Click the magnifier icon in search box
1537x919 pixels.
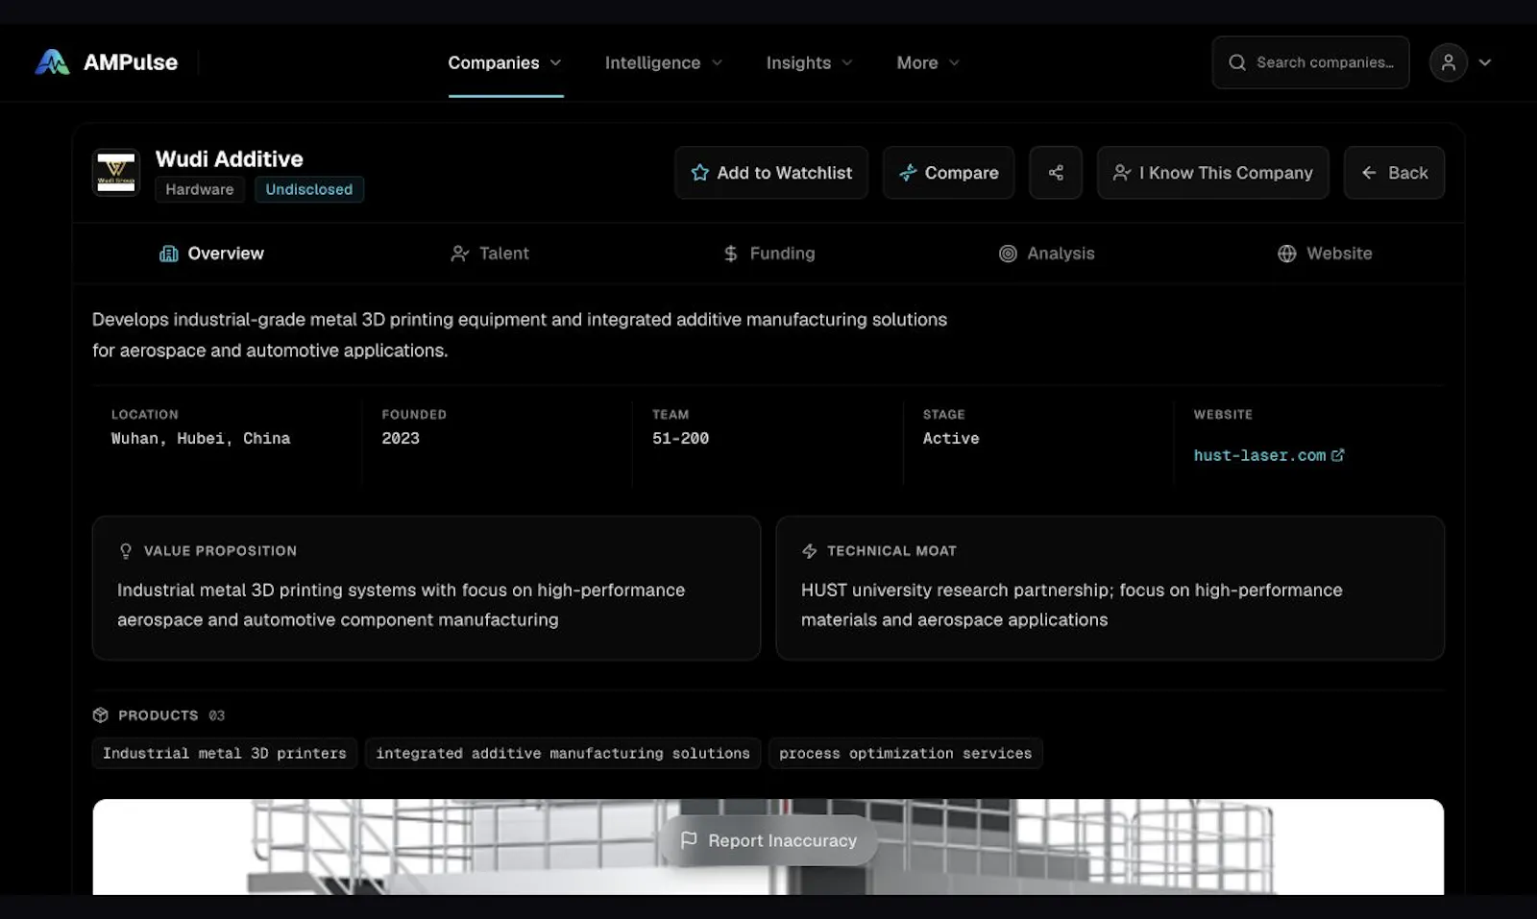pos(1237,62)
